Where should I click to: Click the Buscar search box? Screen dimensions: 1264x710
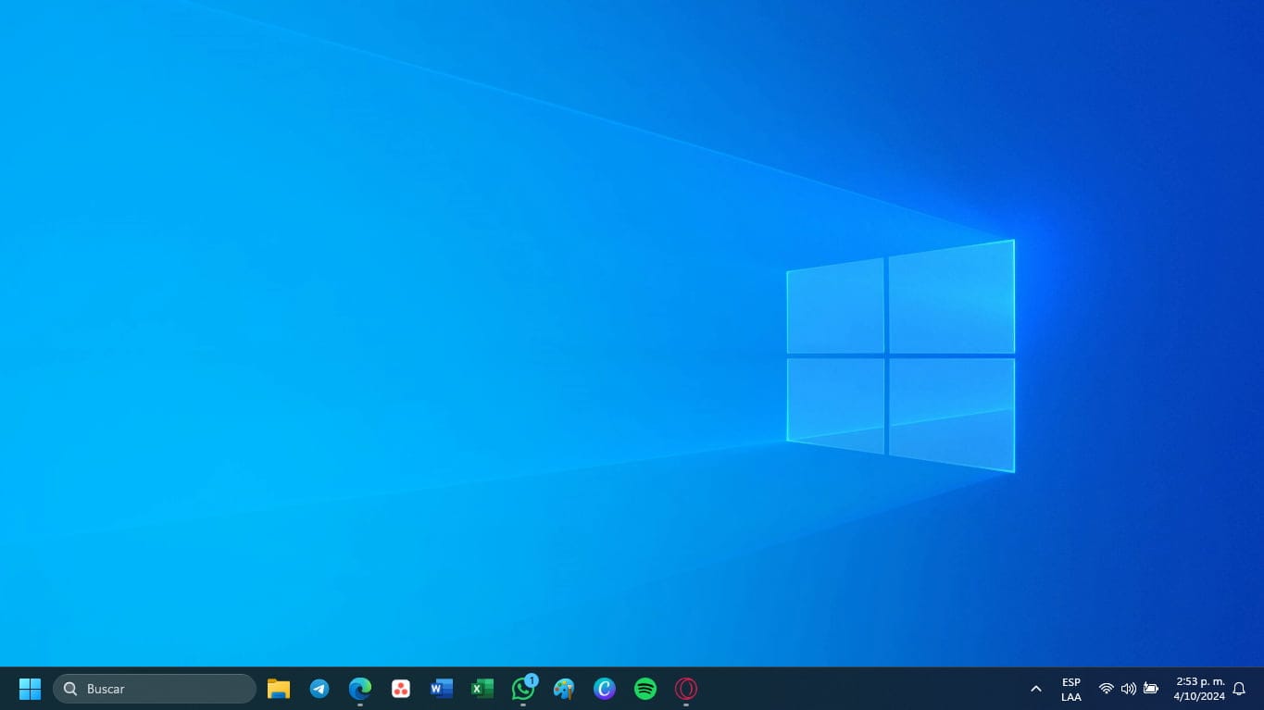[155, 689]
